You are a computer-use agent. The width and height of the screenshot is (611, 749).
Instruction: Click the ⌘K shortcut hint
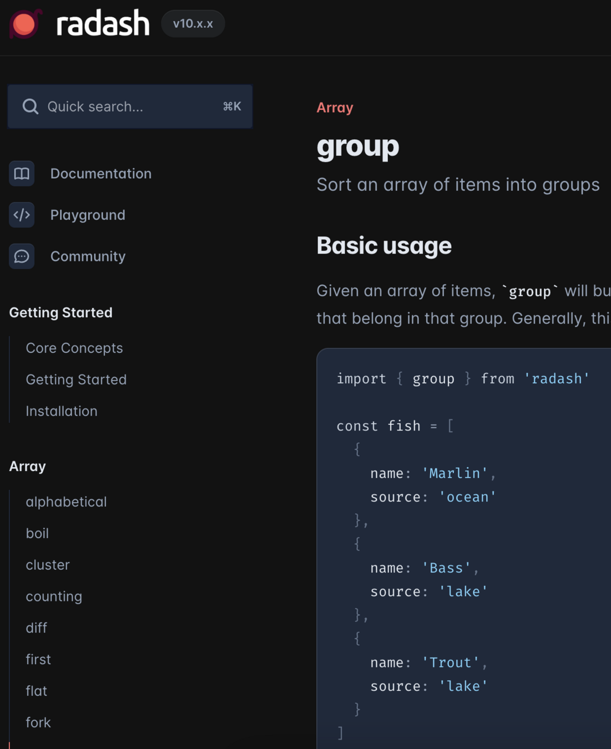pos(232,107)
